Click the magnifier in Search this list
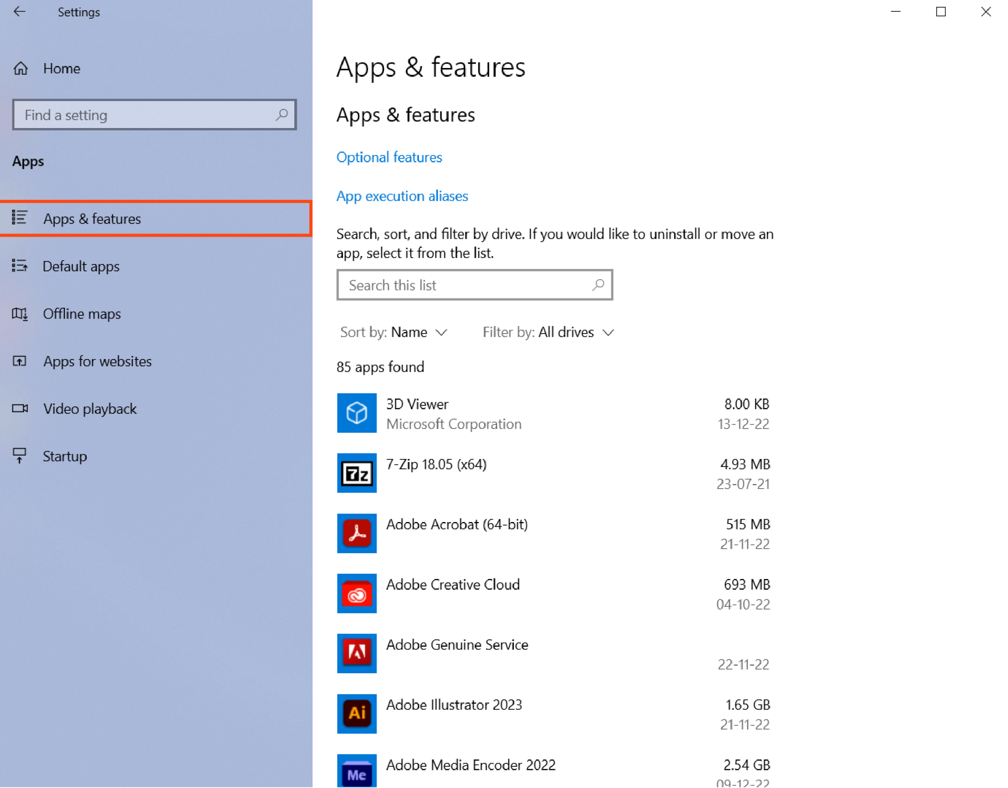 [x=598, y=285]
